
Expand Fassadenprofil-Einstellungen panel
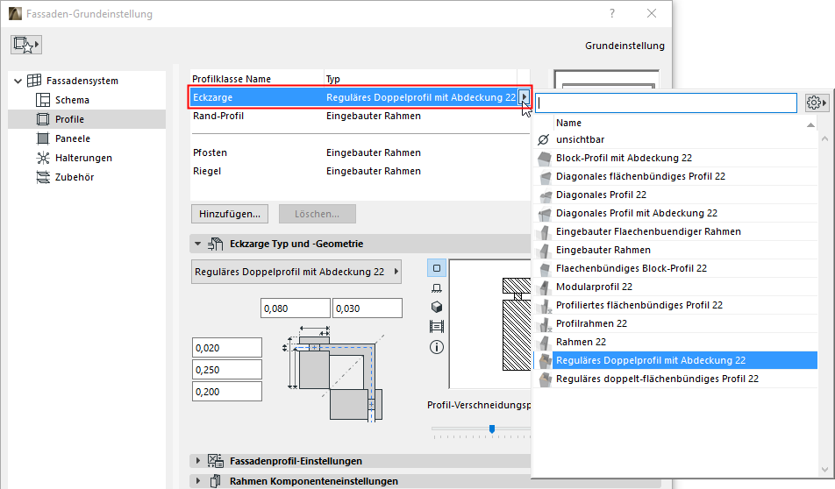(198, 461)
